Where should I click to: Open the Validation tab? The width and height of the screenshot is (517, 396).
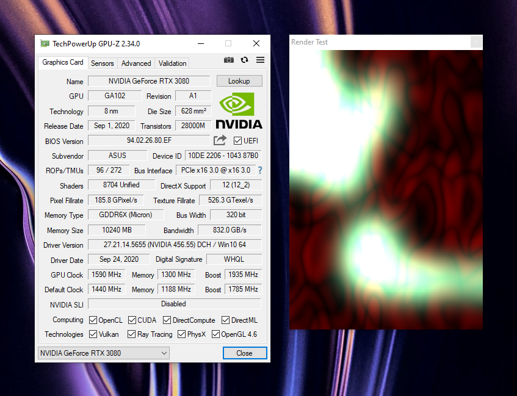(172, 63)
